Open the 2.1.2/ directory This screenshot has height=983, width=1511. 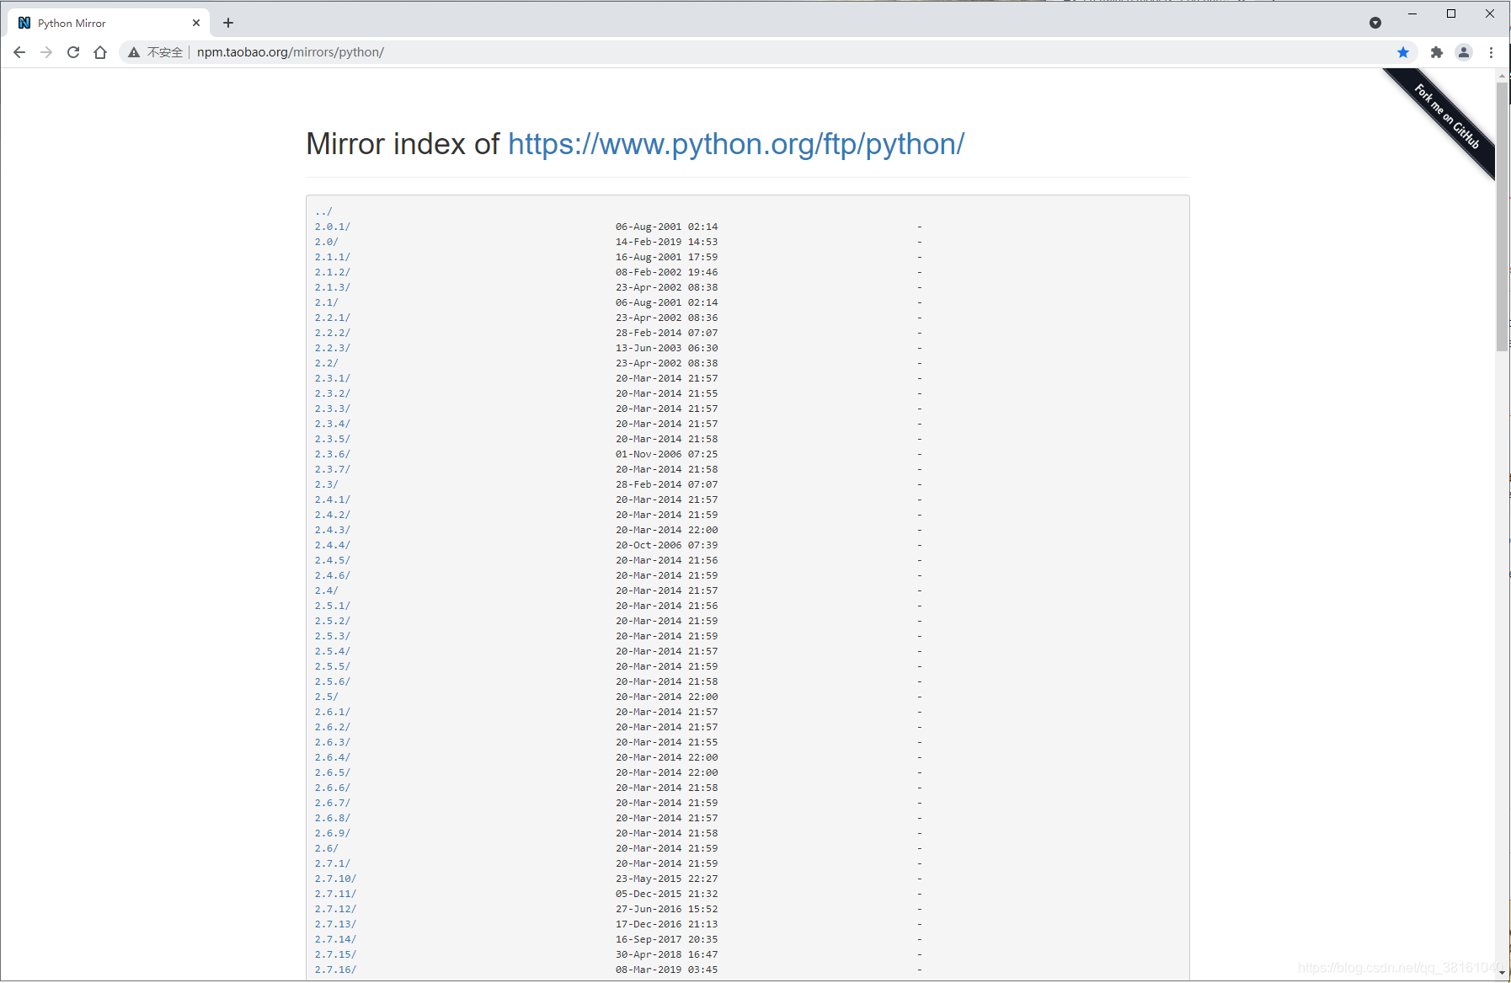333,272
